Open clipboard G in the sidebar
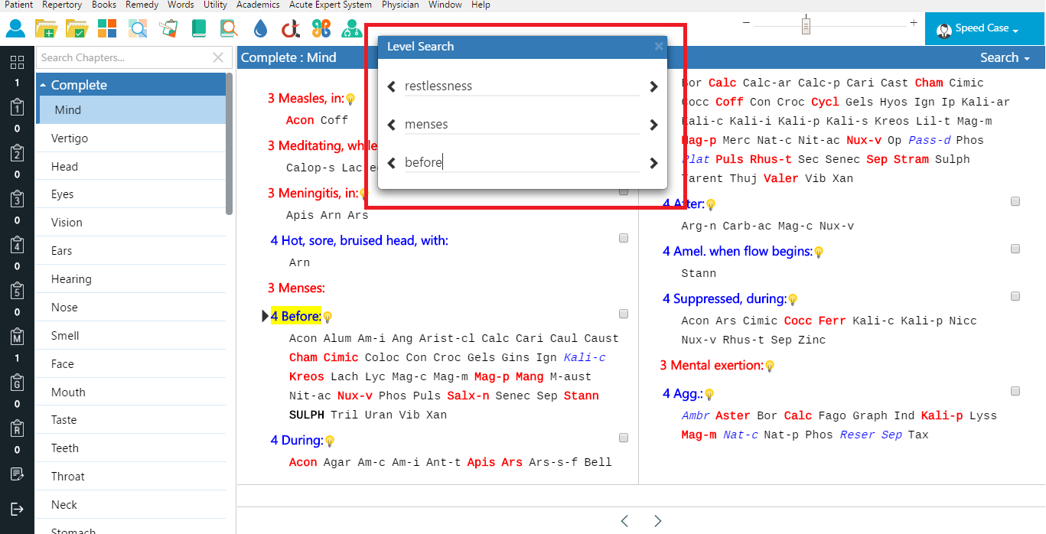This screenshot has height=534, width=1046. 17,383
